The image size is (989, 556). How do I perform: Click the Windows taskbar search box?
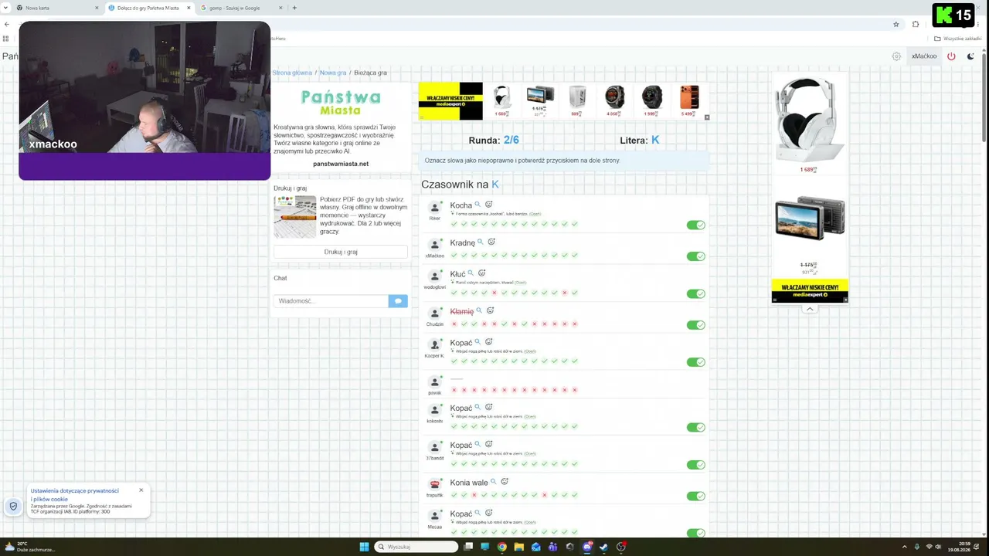click(x=417, y=547)
